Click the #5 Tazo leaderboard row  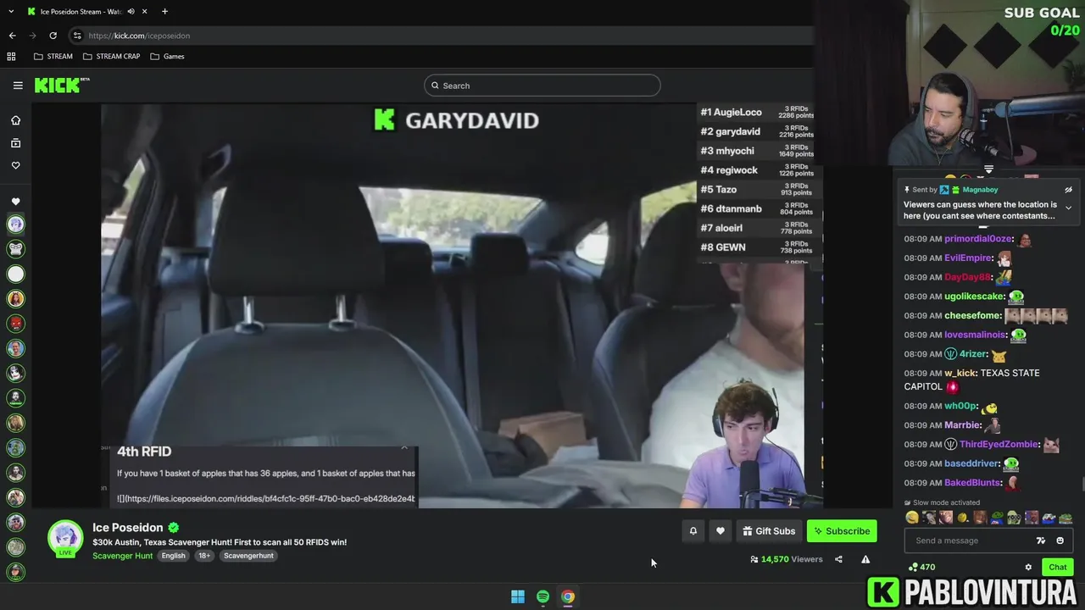click(756, 190)
